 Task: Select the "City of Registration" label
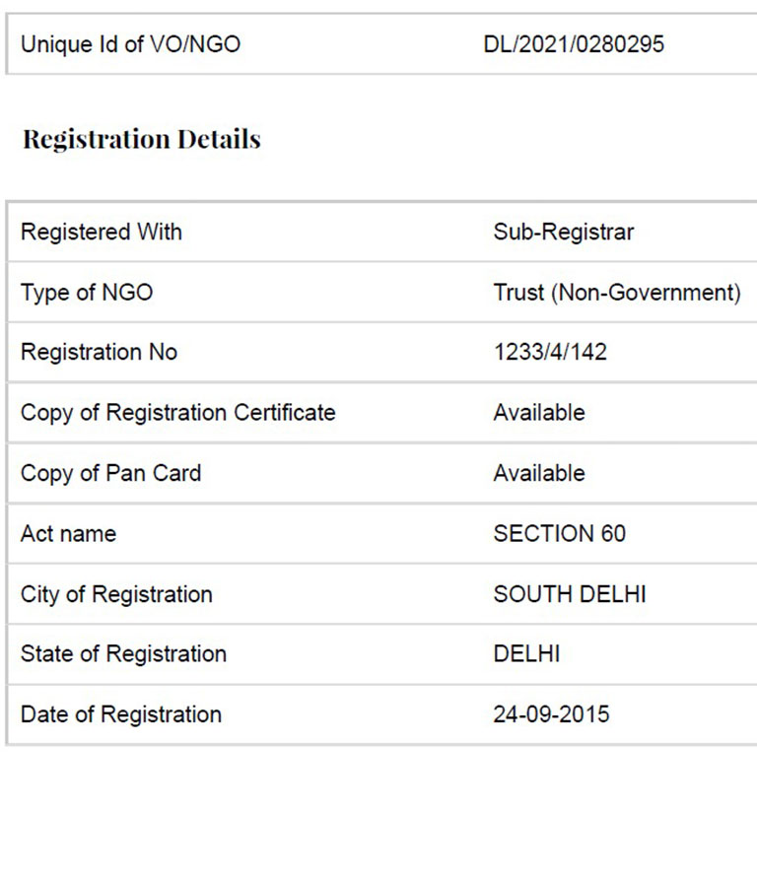[x=116, y=594]
